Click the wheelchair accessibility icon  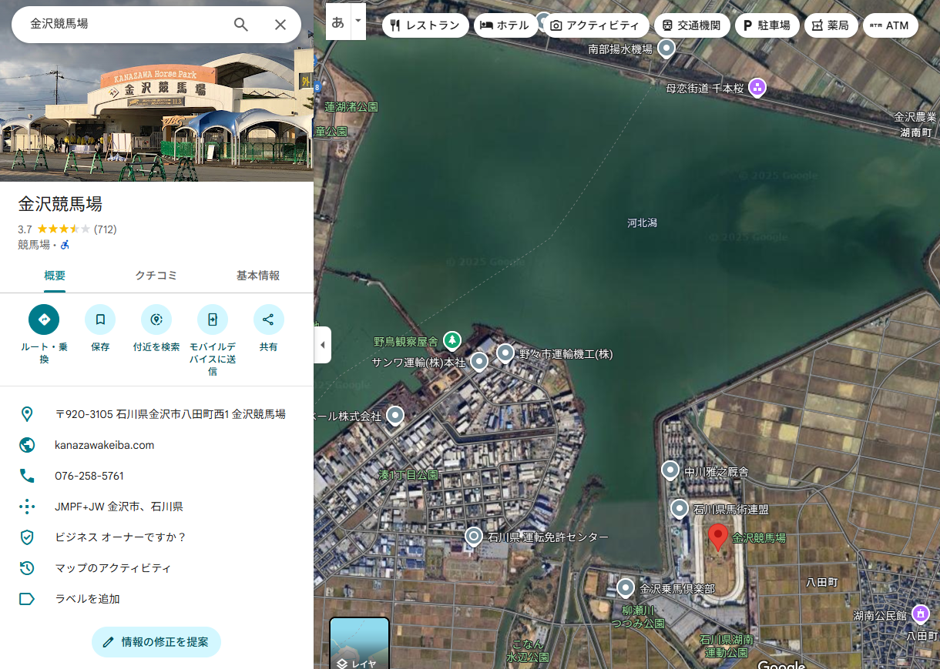(x=65, y=245)
